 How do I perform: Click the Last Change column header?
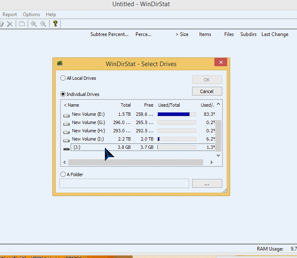pos(275,34)
